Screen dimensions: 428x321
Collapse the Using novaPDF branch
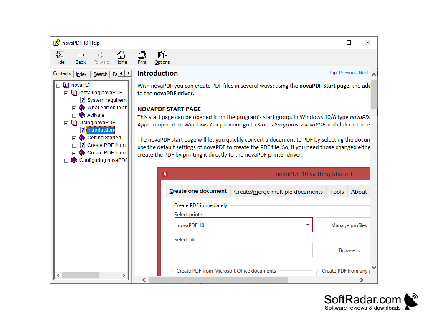(66, 124)
